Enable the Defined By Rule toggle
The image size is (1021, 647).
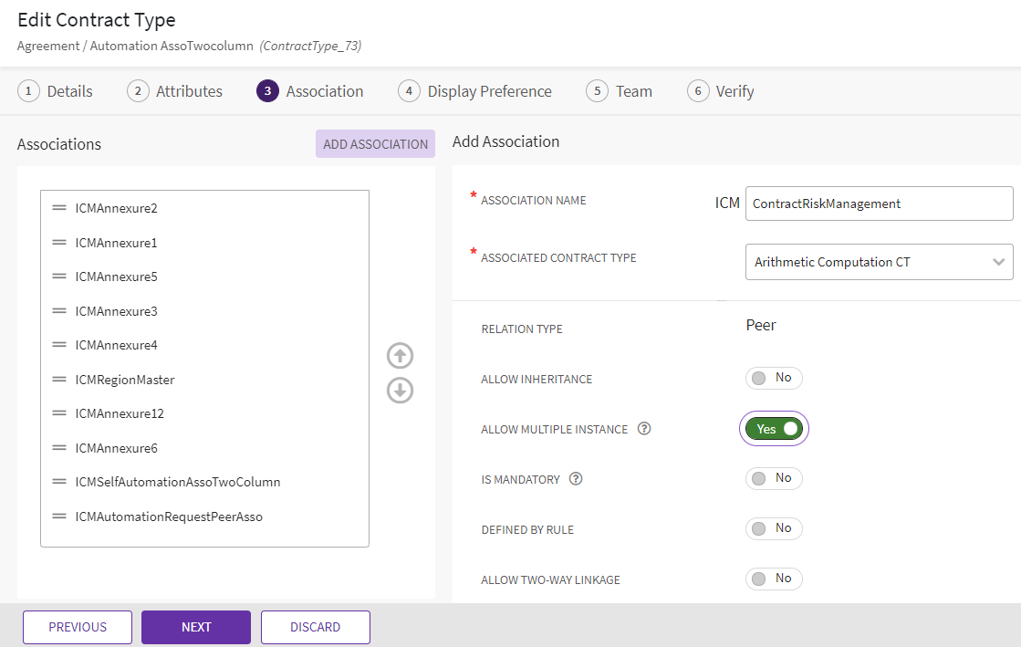click(774, 529)
